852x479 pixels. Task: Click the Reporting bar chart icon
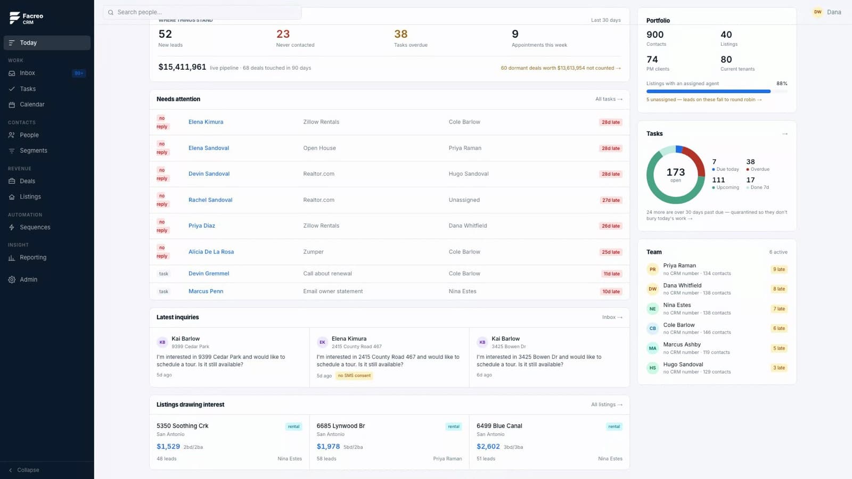[x=12, y=258]
